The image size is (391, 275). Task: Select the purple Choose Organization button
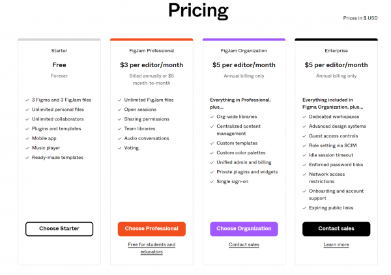point(244,229)
